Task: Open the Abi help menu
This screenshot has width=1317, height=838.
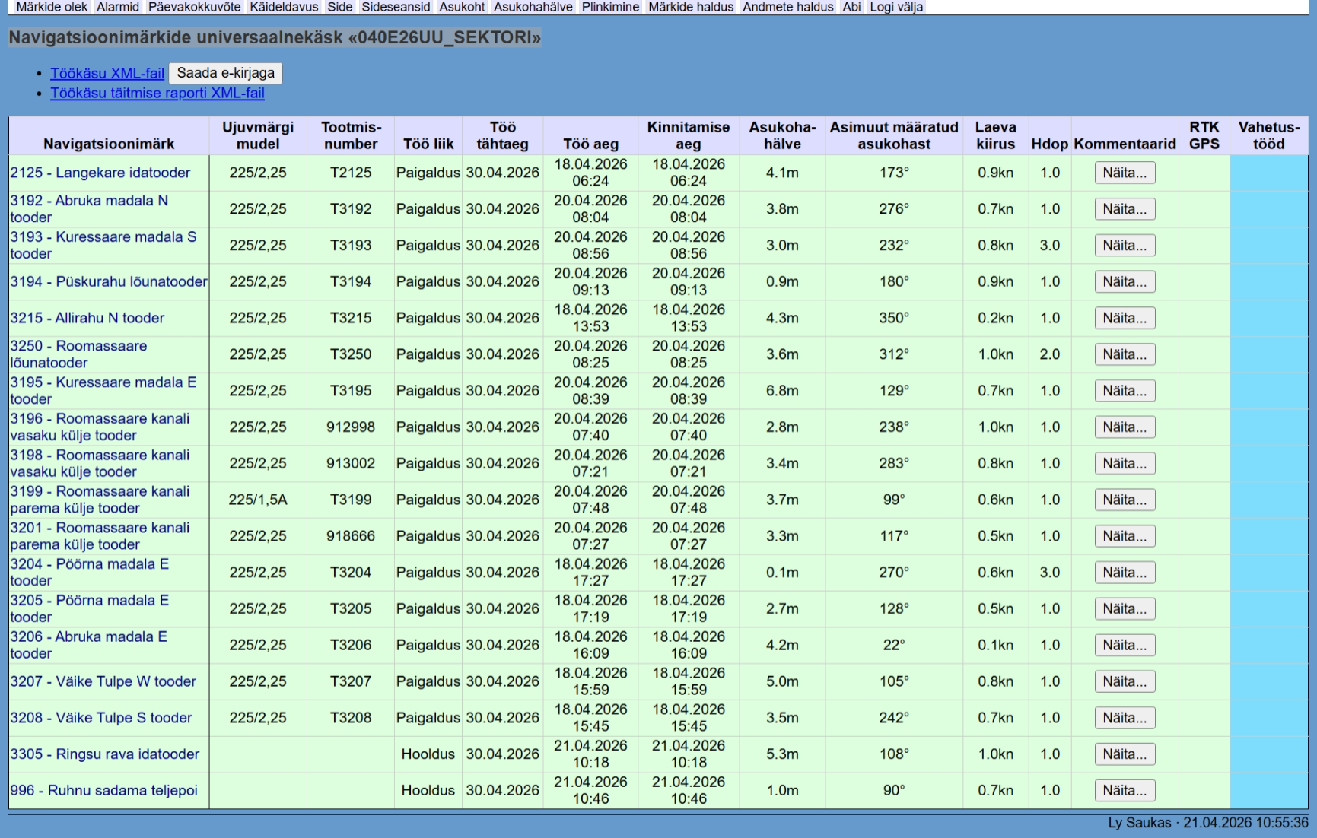Action: point(851,7)
